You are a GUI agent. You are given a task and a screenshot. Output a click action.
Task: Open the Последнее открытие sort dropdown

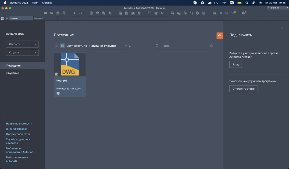tap(108, 46)
